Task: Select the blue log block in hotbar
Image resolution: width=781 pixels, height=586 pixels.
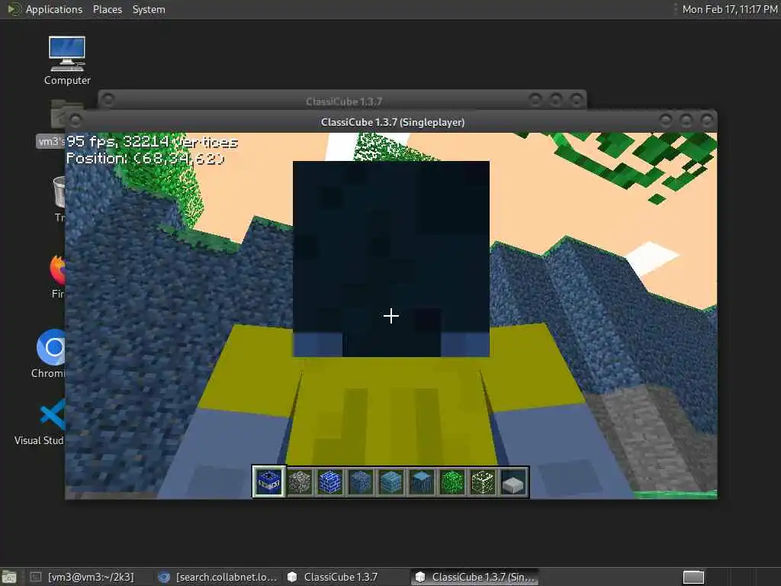Action: pos(422,482)
